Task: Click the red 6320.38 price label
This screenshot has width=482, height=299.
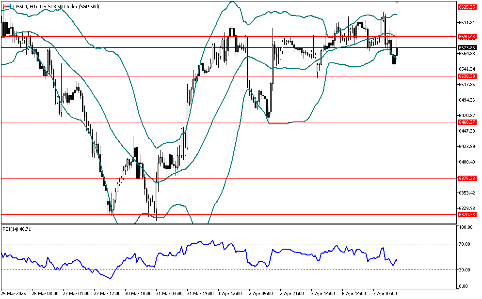Action: (x=466, y=214)
